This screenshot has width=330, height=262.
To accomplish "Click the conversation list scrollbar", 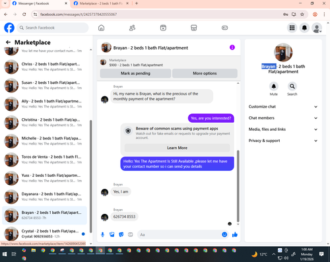I will [x=91, y=176].
